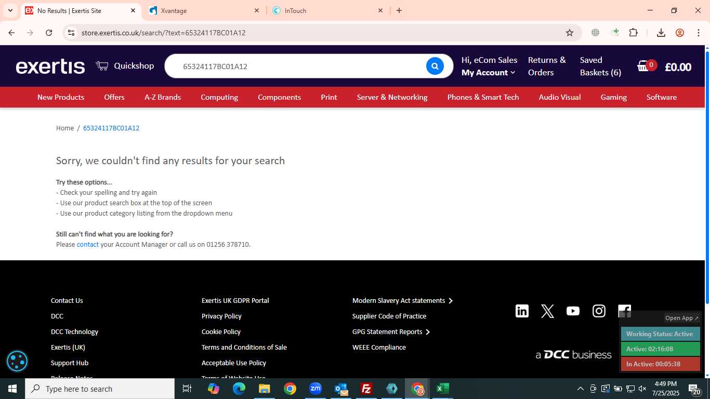Switch to the Xvantage tab
Viewport: 710px width, 399px height.
[x=204, y=10]
